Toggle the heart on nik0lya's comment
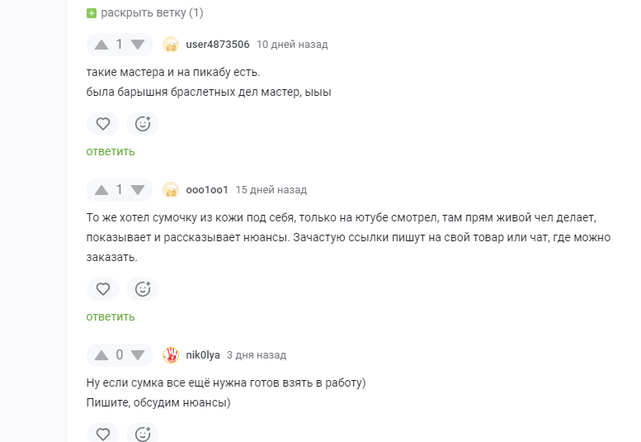Viewport: 641px width, 442px height. pyautogui.click(x=103, y=434)
